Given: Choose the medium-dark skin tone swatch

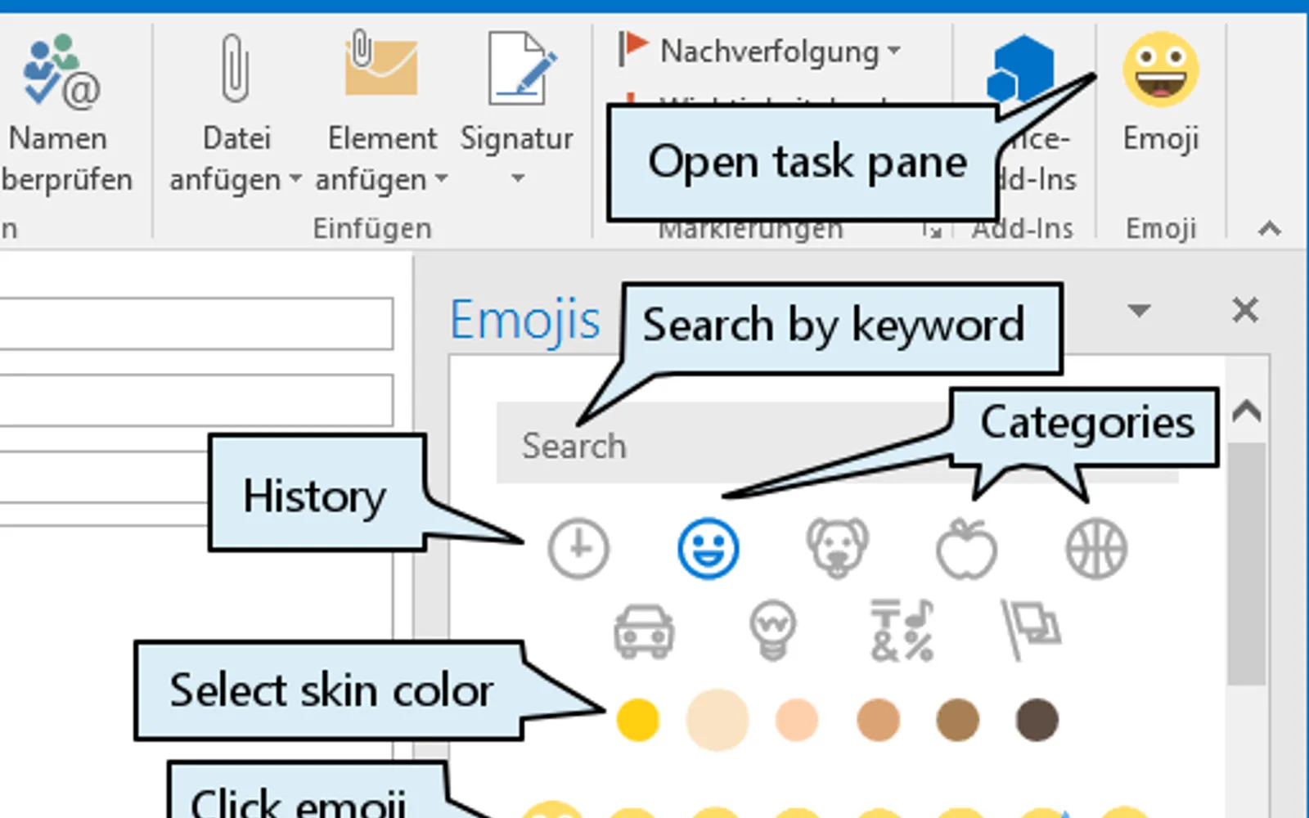Looking at the screenshot, I should pyautogui.click(x=957, y=720).
